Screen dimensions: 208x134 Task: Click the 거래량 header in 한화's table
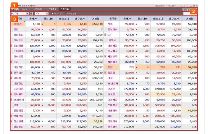189,19
